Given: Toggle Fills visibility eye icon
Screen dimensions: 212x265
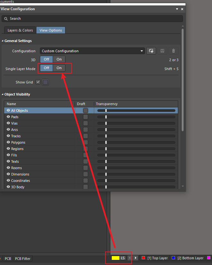Looking at the screenshot, I should click(8, 155).
